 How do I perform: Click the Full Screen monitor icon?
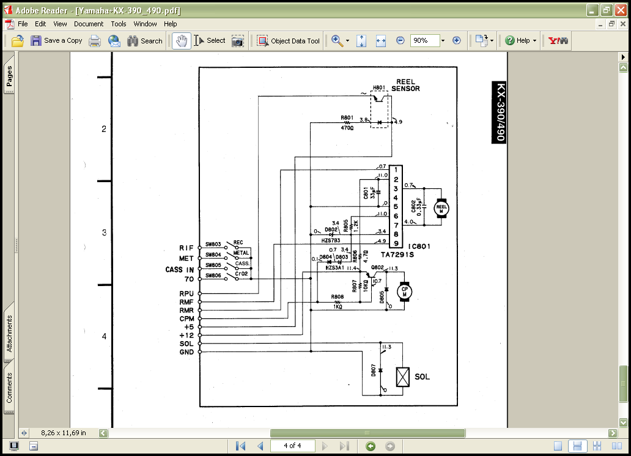pos(14,446)
